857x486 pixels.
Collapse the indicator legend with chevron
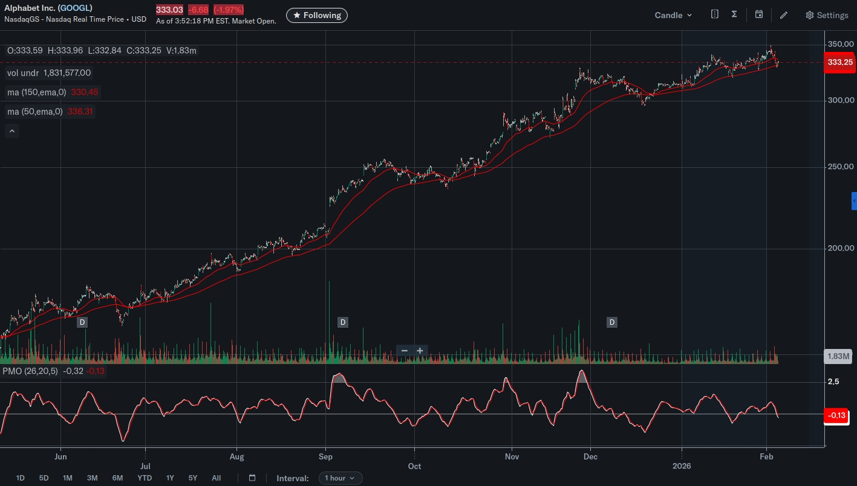tap(12, 130)
